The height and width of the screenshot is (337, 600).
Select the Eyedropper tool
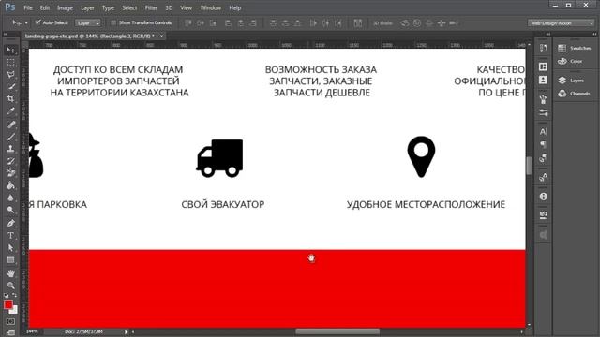(x=10, y=110)
